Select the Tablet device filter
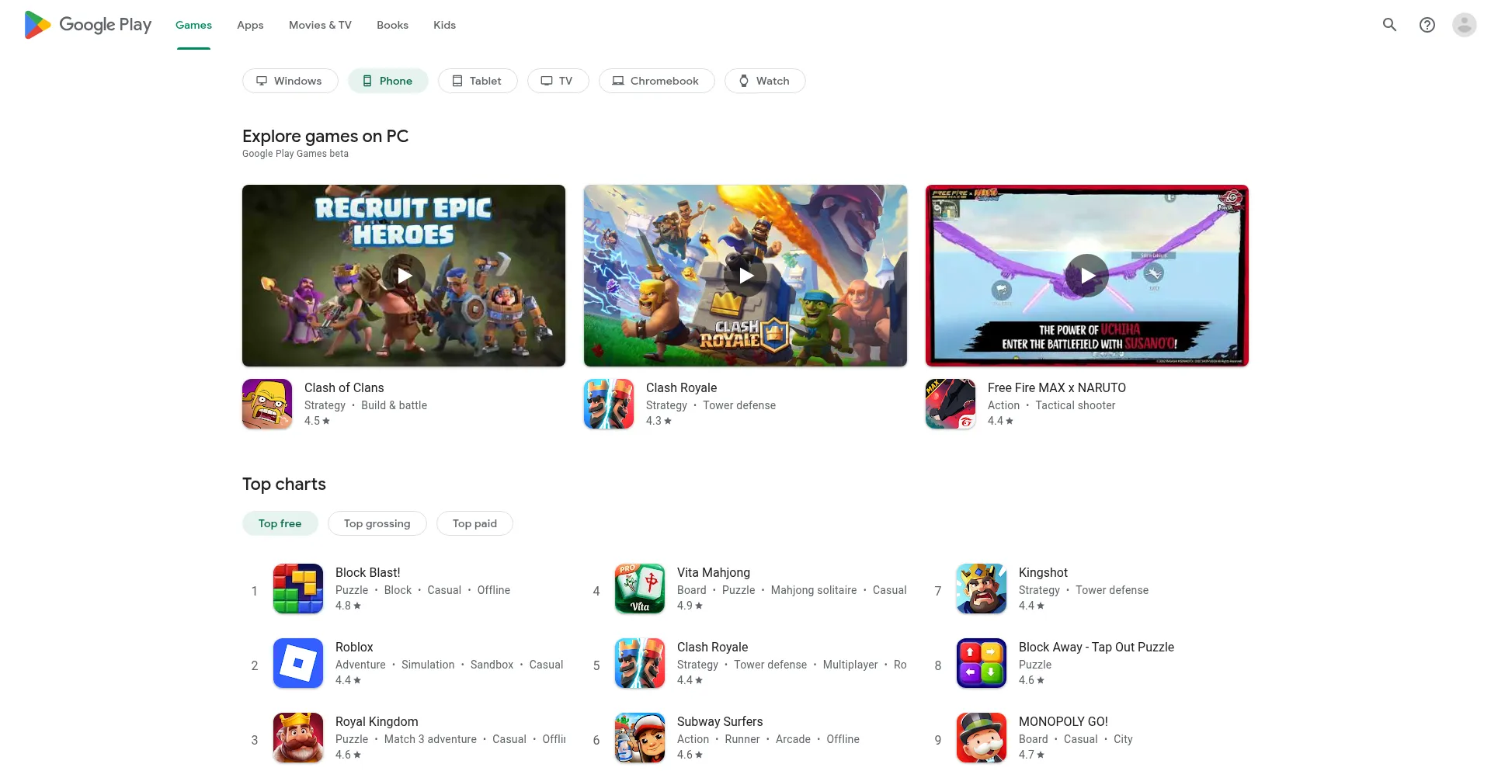Screen dimensions: 1491x771 [x=478, y=81]
